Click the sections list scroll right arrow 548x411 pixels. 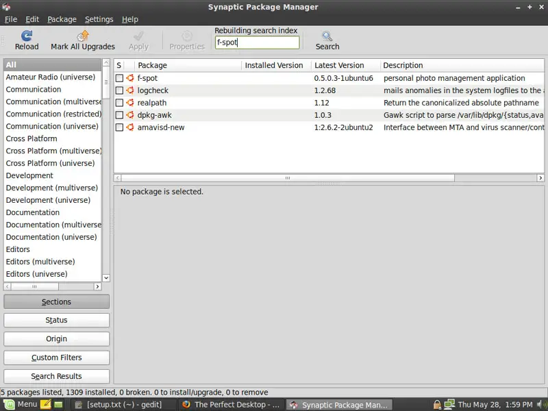(97, 286)
